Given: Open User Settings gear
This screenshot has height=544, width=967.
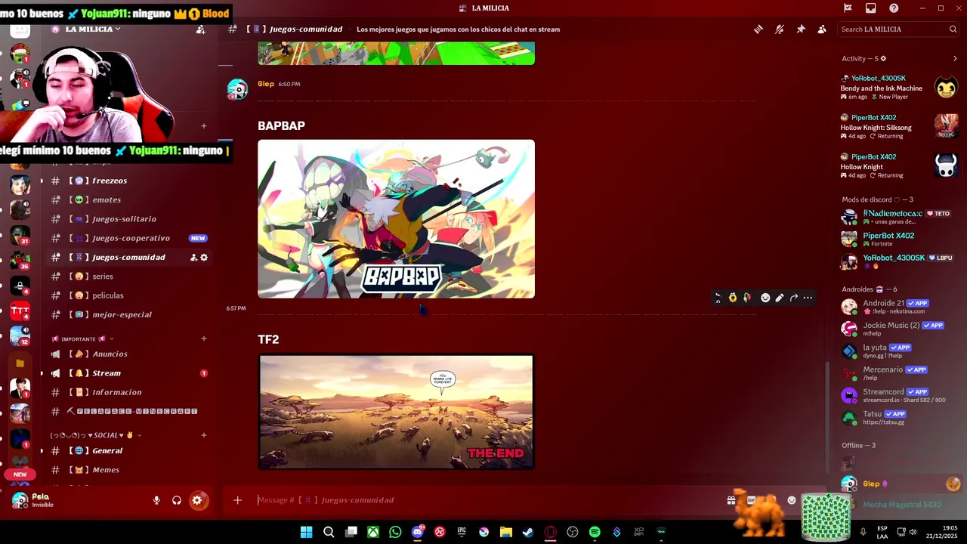Looking at the screenshot, I should pos(197,500).
